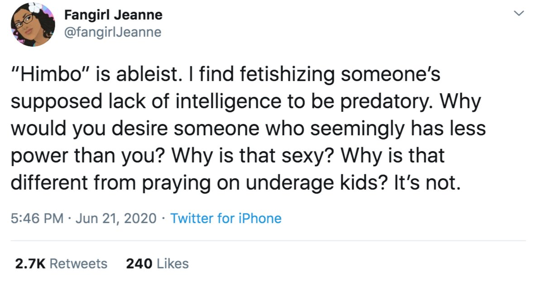The width and height of the screenshot is (536, 285).
Task: Click the Fangirl Jeanne display name
Action: pos(113,14)
